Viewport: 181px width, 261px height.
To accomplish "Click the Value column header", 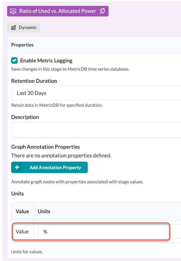I will [x=22, y=211].
